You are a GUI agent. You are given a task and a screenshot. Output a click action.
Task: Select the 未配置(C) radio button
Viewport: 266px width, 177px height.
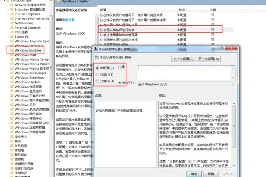coord(97,68)
